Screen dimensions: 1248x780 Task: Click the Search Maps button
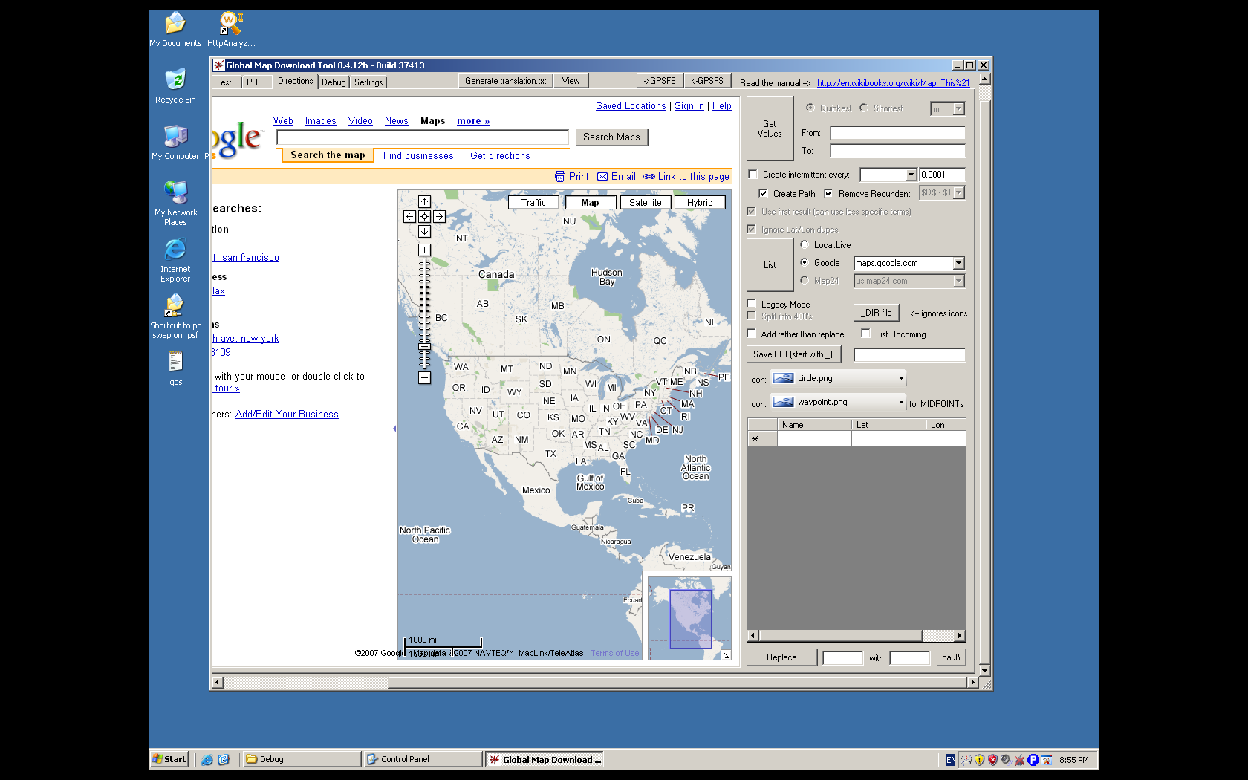click(x=611, y=137)
